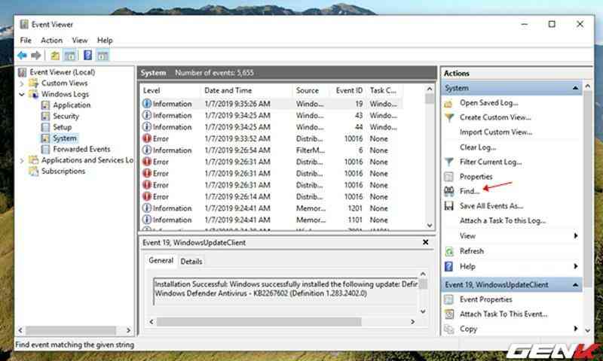Image resolution: width=603 pixels, height=361 pixels.
Task: Select Information event with ID 1101
Action: tap(271, 220)
